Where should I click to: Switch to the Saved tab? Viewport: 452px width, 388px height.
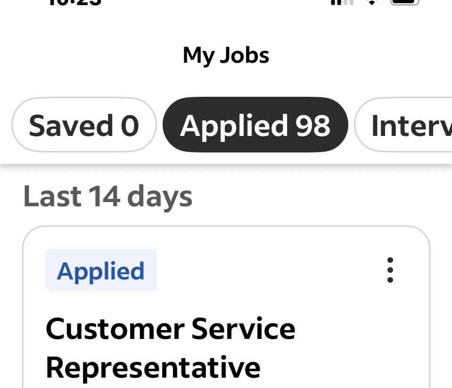tap(83, 125)
